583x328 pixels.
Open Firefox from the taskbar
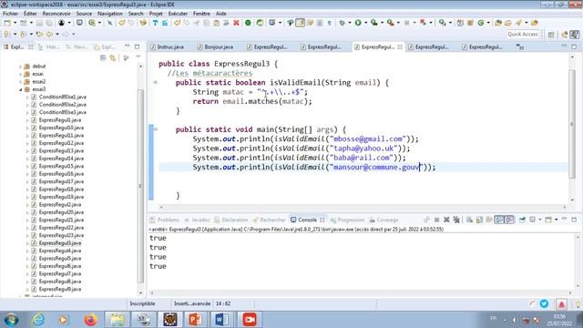[90, 320]
